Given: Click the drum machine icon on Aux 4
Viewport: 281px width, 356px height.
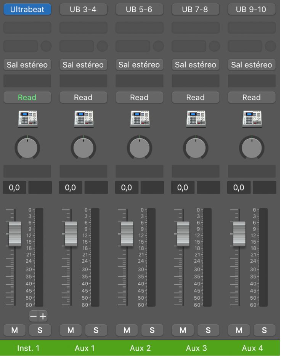Looking at the screenshot, I should [252, 119].
